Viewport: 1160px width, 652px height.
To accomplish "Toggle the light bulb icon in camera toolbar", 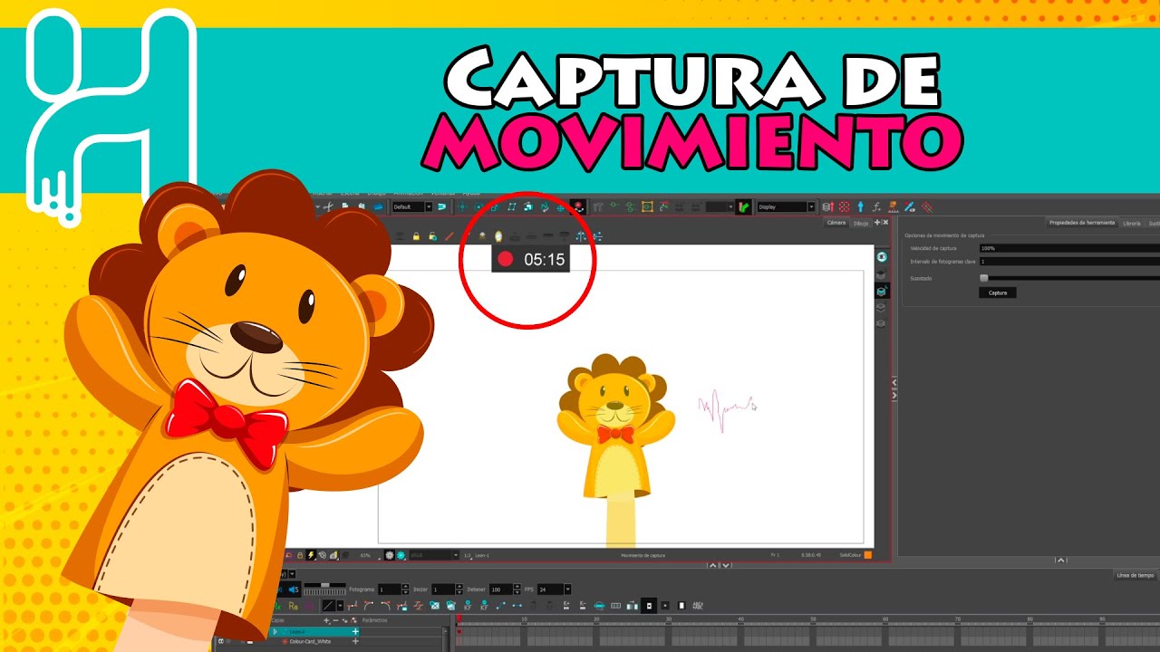I will coord(498,236).
